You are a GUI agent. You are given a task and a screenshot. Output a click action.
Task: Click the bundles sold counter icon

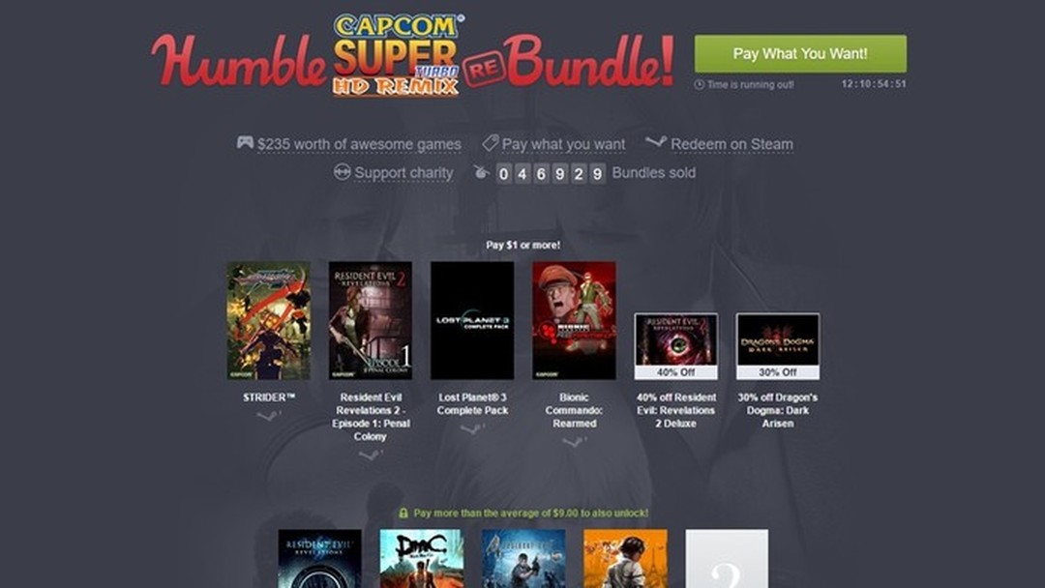point(481,172)
